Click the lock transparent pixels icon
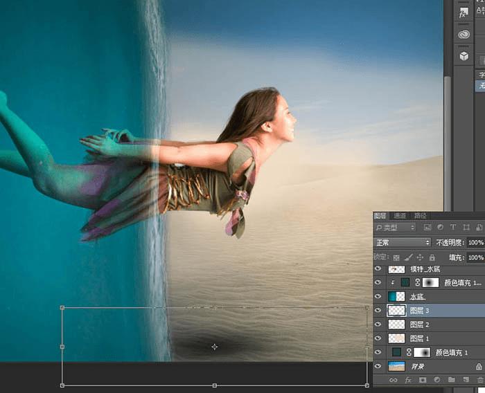 [396, 257]
